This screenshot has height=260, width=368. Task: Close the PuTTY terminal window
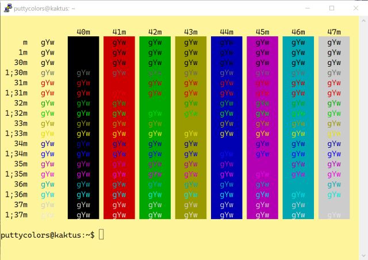pos(356,8)
